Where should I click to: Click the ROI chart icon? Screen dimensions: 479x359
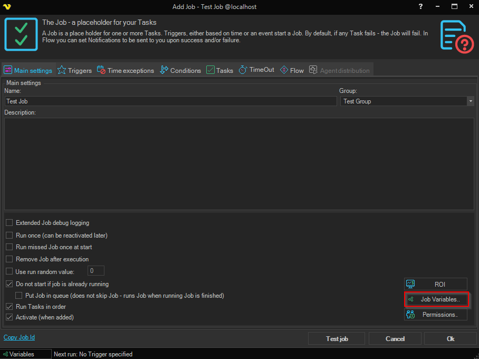tap(410, 284)
